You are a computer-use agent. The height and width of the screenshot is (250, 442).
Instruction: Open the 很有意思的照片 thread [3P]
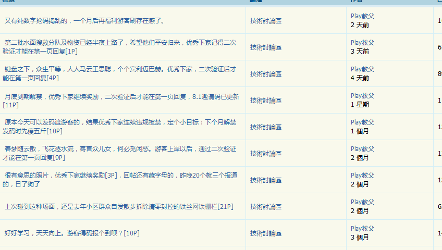[120, 176]
